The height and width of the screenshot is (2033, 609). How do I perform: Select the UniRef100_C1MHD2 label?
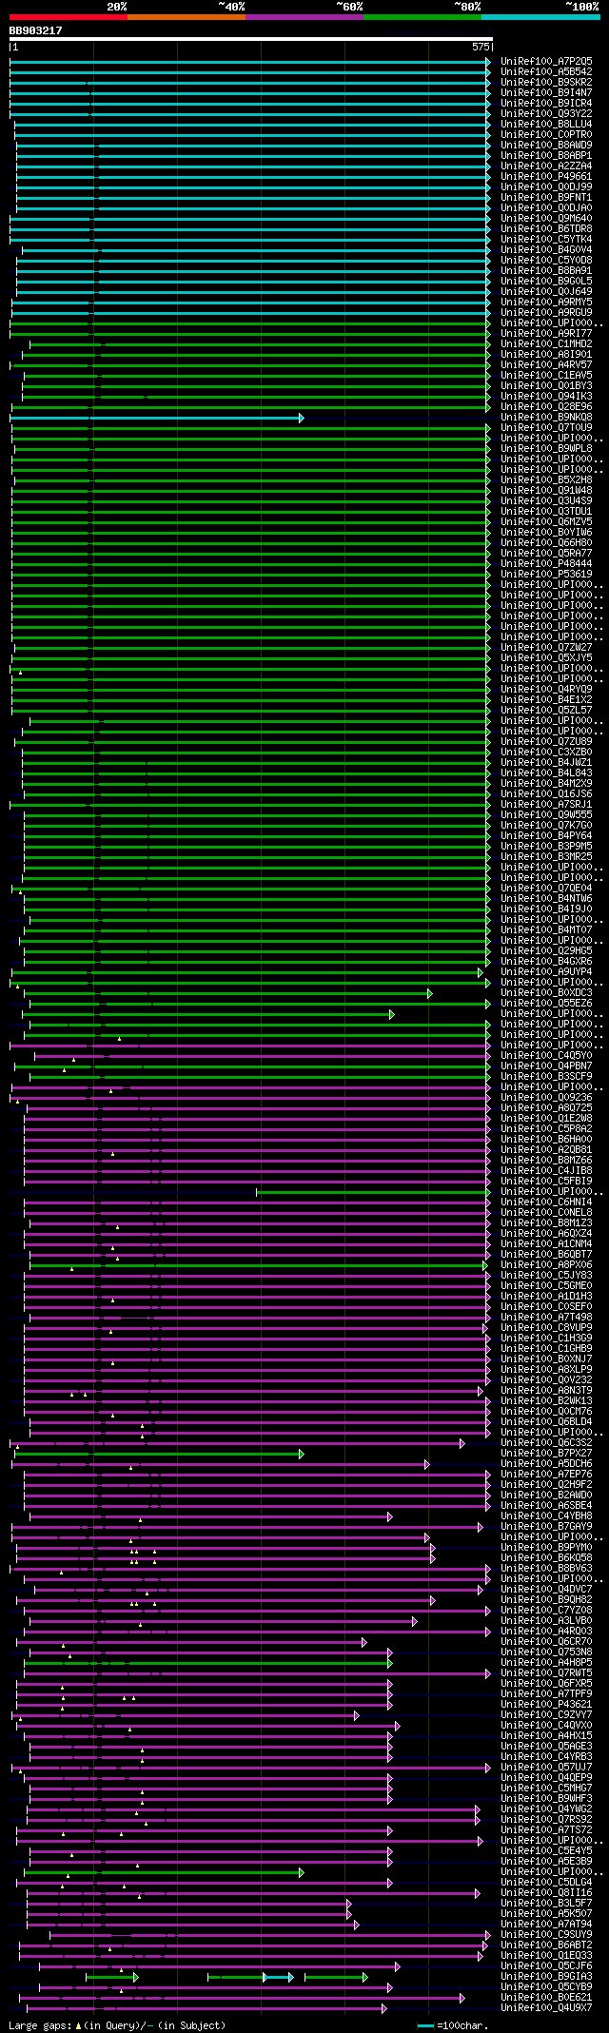click(546, 343)
